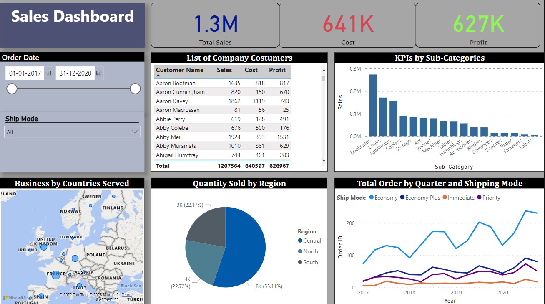
Task: Expand the Ship Mode dropdown
Action: 135,132
